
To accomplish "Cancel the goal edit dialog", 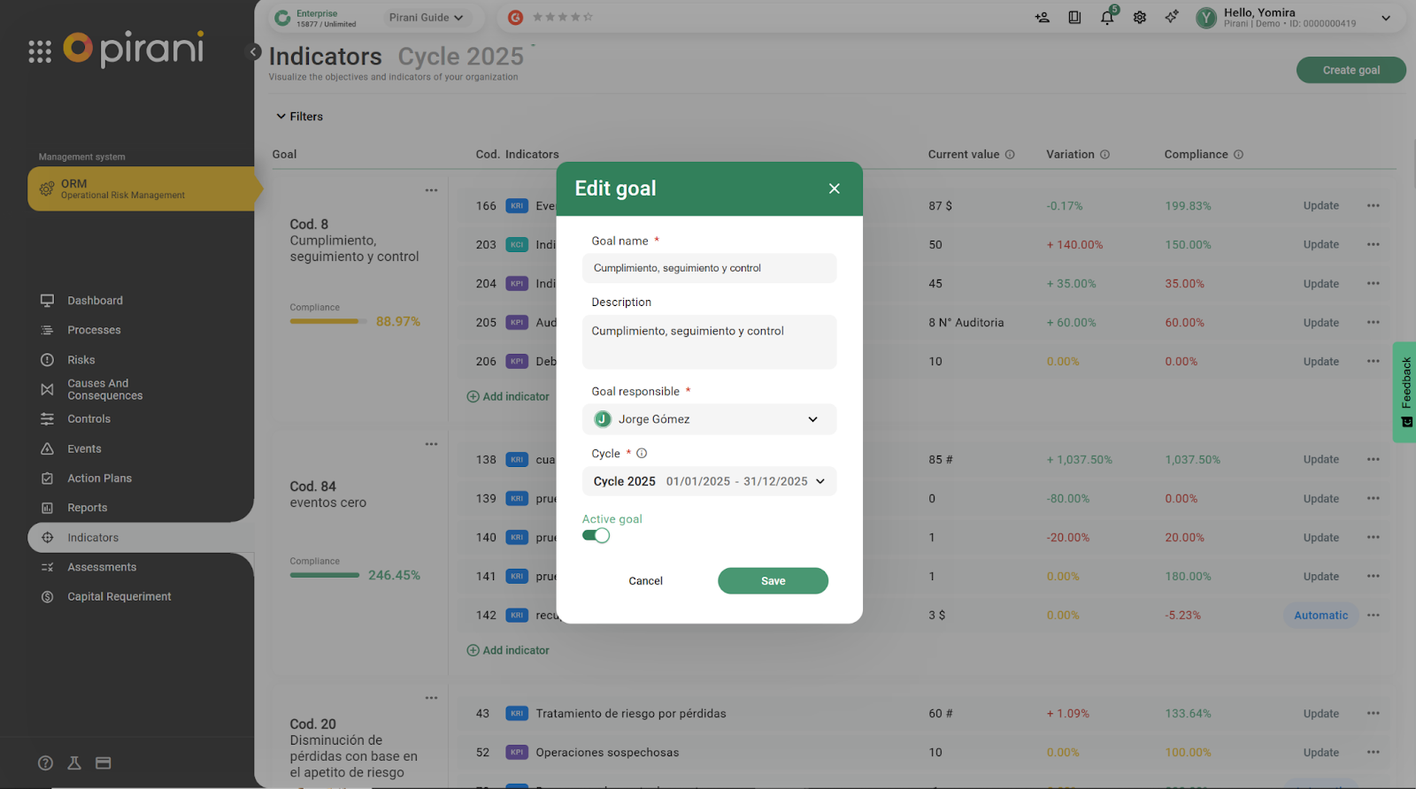I will coord(645,581).
